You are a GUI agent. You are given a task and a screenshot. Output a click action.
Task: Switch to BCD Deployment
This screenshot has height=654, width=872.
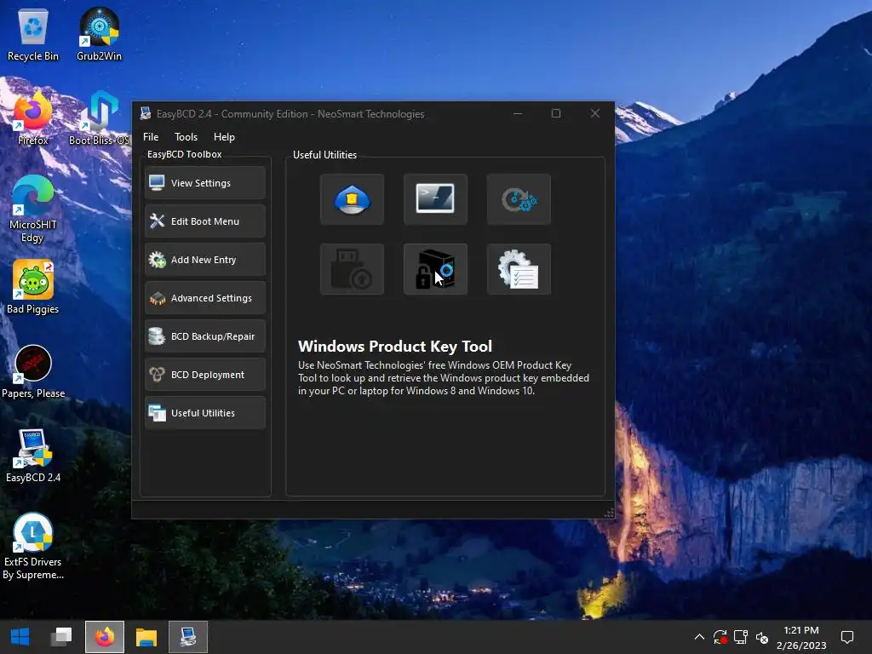tap(205, 375)
